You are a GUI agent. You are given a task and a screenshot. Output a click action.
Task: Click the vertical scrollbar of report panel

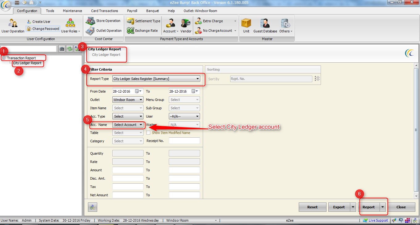[x=416, y=131]
